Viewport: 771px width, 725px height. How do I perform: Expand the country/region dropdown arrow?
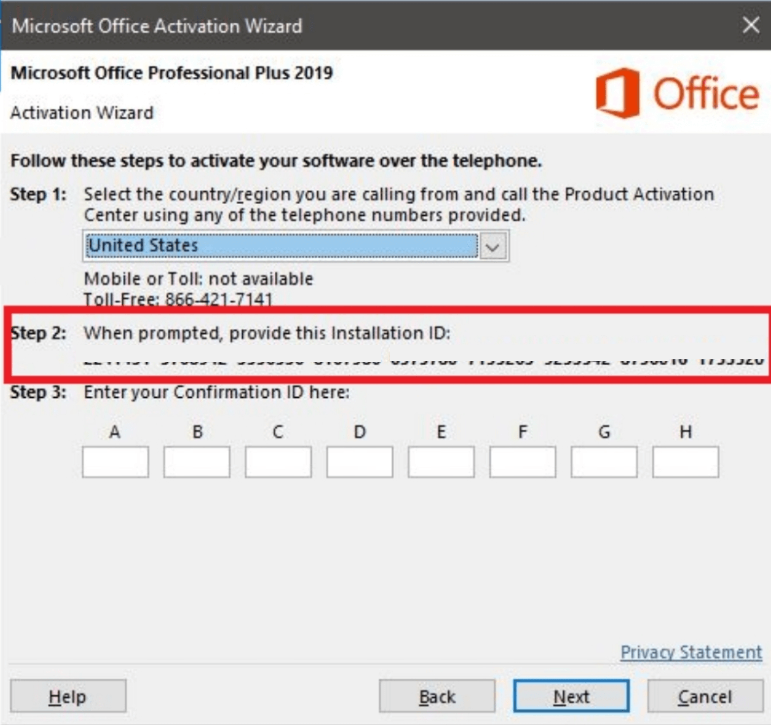(493, 246)
